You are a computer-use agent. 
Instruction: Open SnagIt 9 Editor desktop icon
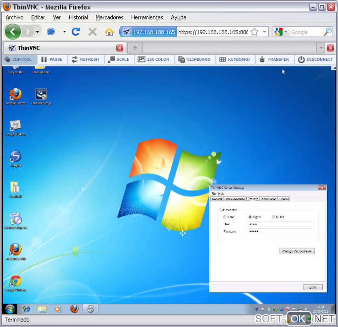click(x=16, y=128)
